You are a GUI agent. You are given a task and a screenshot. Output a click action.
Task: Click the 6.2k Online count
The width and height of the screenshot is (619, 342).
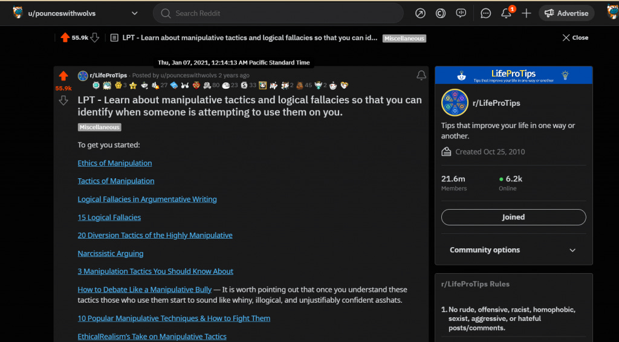coord(510,183)
